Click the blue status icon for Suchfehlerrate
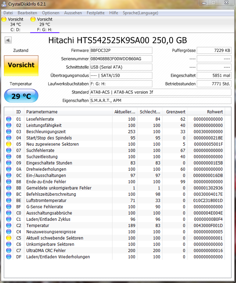The image size is (236, 283). click(x=9, y=150)
